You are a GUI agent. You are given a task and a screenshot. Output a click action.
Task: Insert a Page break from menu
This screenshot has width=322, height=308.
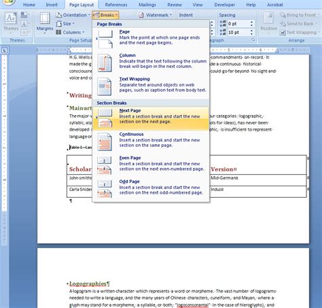tap(151, 39)
